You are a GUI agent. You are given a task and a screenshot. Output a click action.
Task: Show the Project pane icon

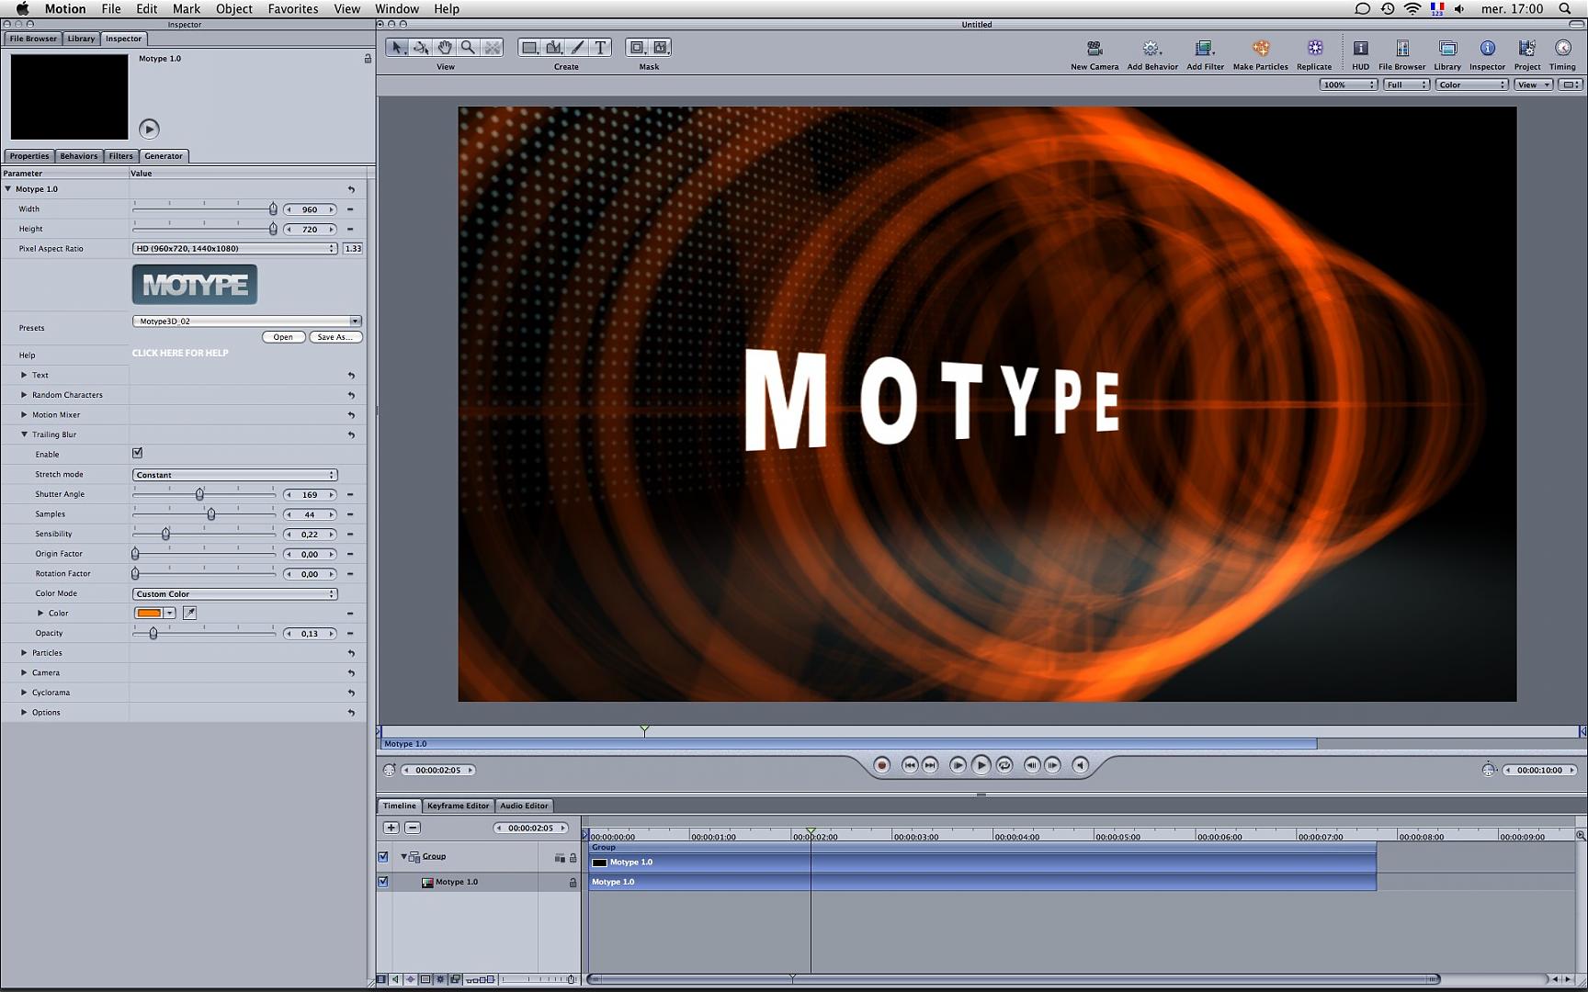[x=1527, y=48]
